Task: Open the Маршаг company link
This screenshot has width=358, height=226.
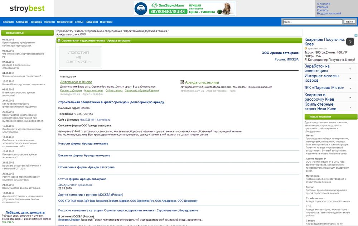Action: tap(124, 201)
